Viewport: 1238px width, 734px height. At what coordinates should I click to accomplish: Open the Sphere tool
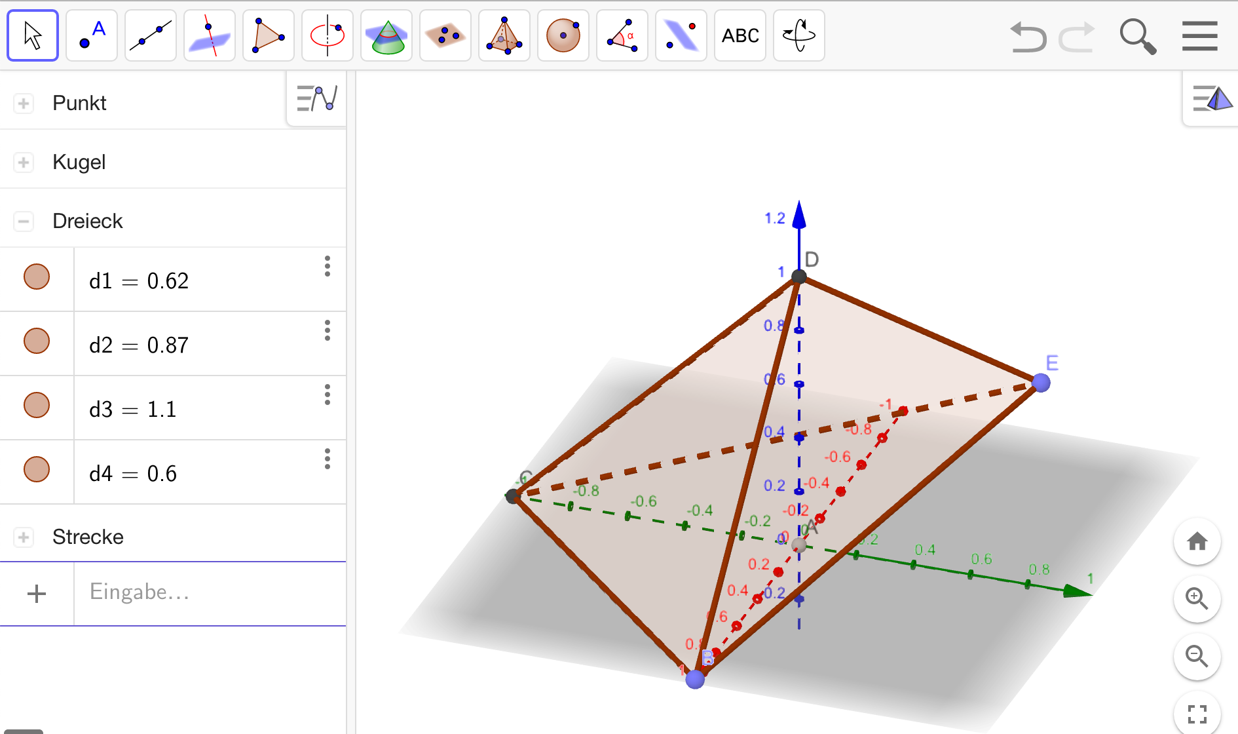pos(563,35)
